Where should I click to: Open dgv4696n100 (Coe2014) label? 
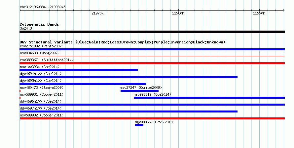pyautogui.click(x=41, y=101)
